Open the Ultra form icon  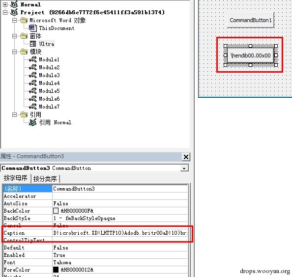[33, 44]
